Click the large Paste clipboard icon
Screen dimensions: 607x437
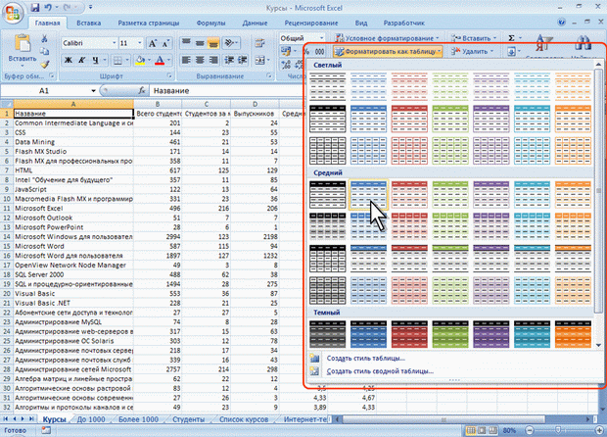(x=23, y=43)
